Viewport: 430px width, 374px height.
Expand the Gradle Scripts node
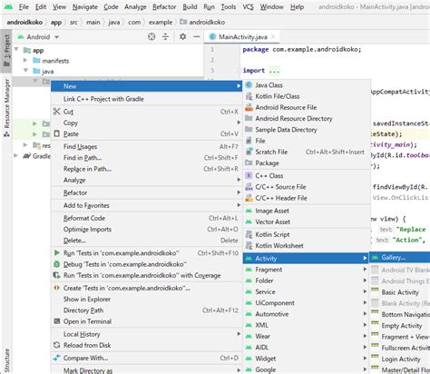pos(15,155)
